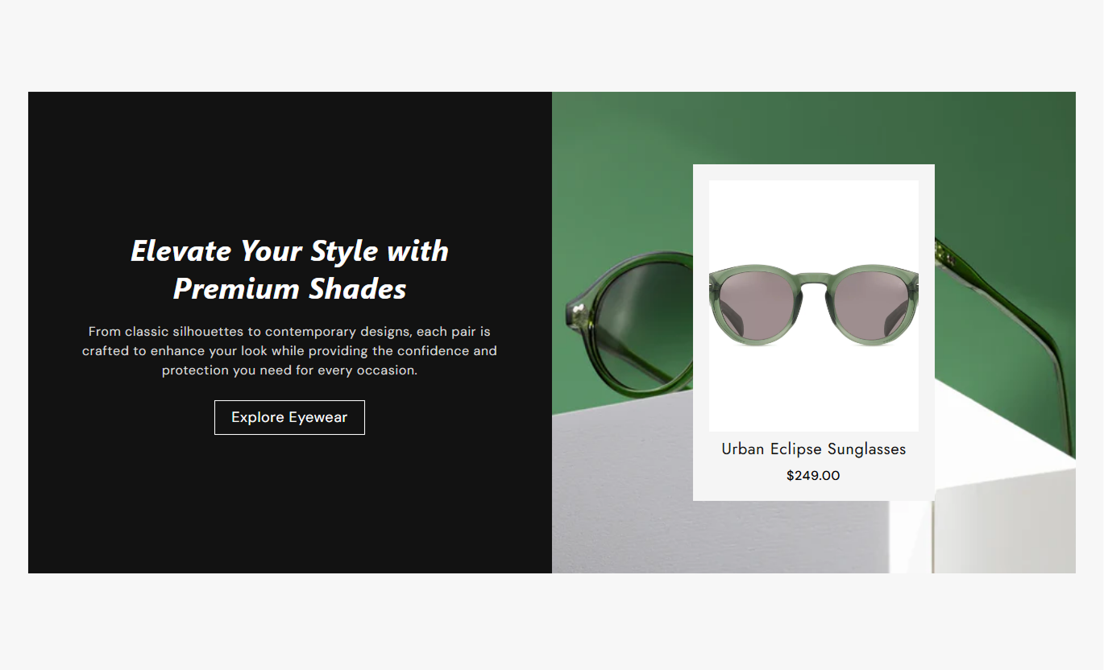
Task: Click the Explore Eyewear button
Action: (289, 417)
